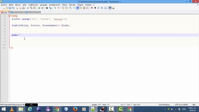Image resolution: width=199 pixels, height=112 pixels.
Task: Click the word 'Azucar' in the array
Action: (x=58, y=19)
